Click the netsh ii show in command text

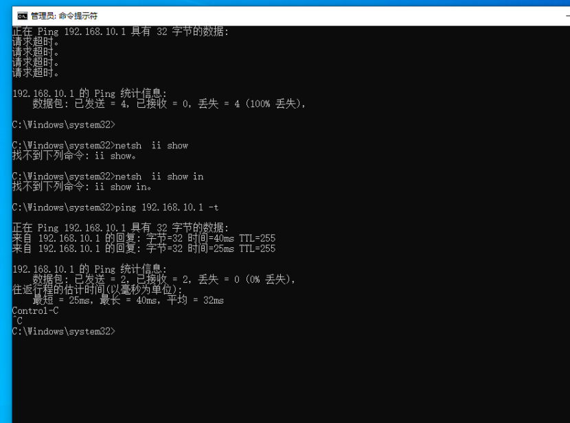[165, 176]
